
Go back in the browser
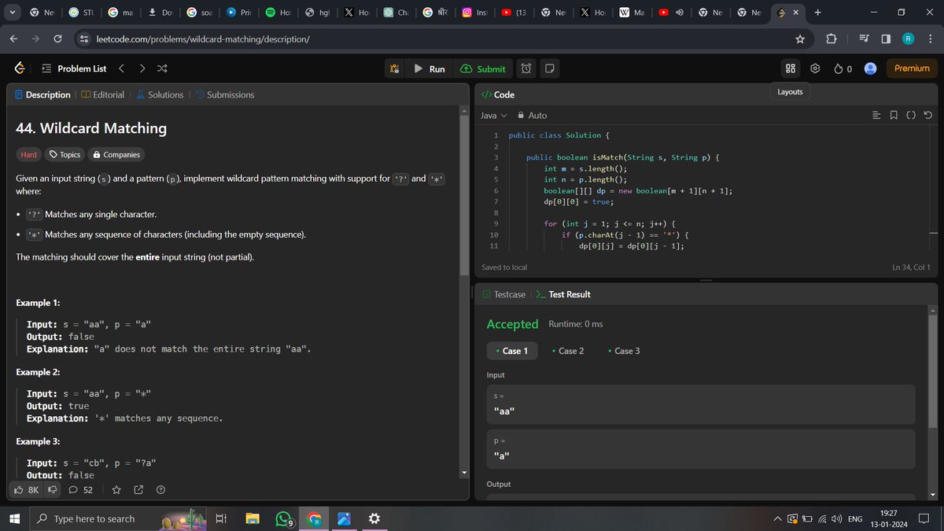coord(14,39)
